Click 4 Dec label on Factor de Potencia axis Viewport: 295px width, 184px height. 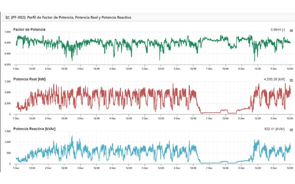click(113, 68)
